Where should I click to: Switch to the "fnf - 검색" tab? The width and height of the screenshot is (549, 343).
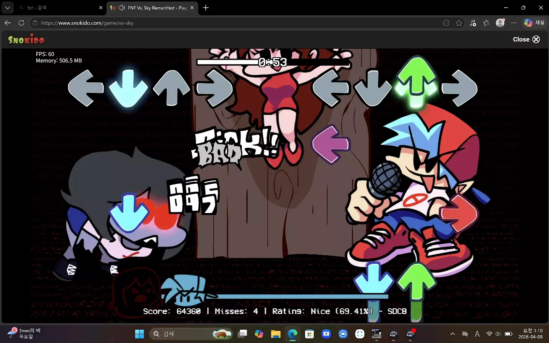tap(61, 8)
